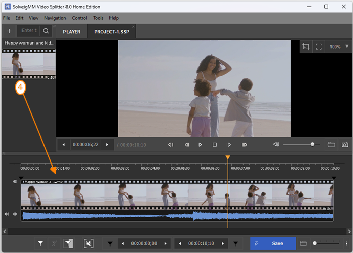
Task: Switch to the PLAYER tab
Action: (x=72, y=32)
